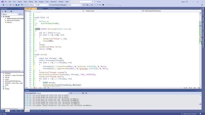Open the Extensions menu

pos(53,2)
